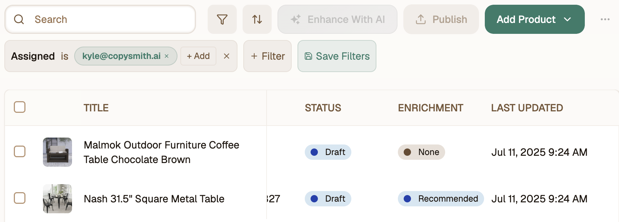
Task: Click the Enhance With AI button
Action: pos(338,19)
